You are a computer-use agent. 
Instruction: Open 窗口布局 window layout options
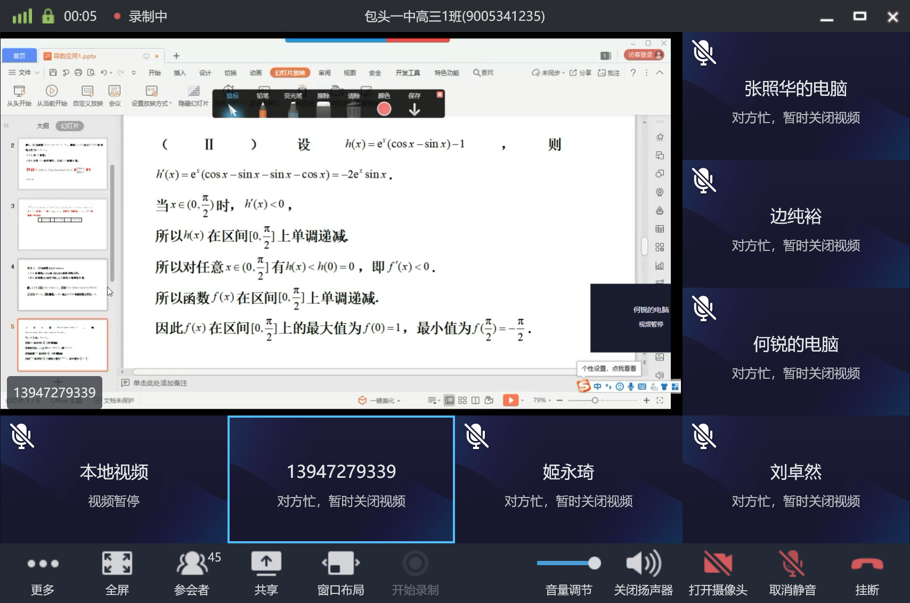[340, 574]
